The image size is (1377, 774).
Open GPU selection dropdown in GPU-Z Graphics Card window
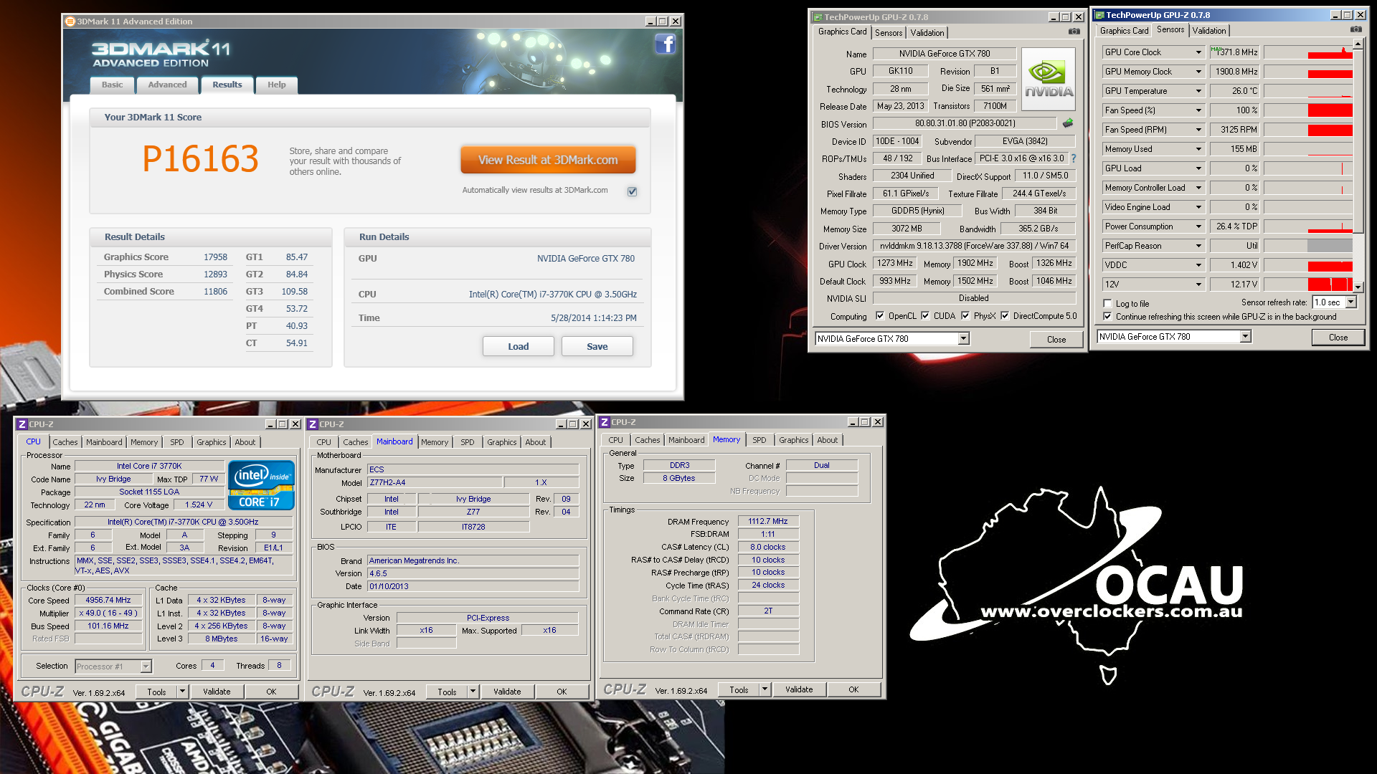(x=963, y=338)
